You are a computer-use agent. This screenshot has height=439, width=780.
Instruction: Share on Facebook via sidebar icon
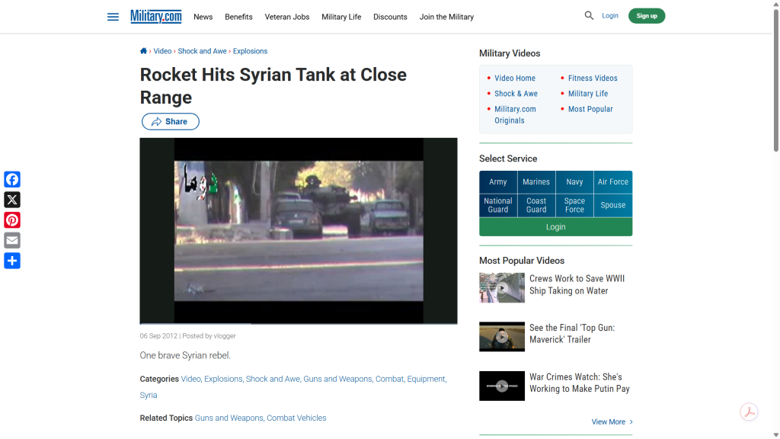tap(12, 179)
